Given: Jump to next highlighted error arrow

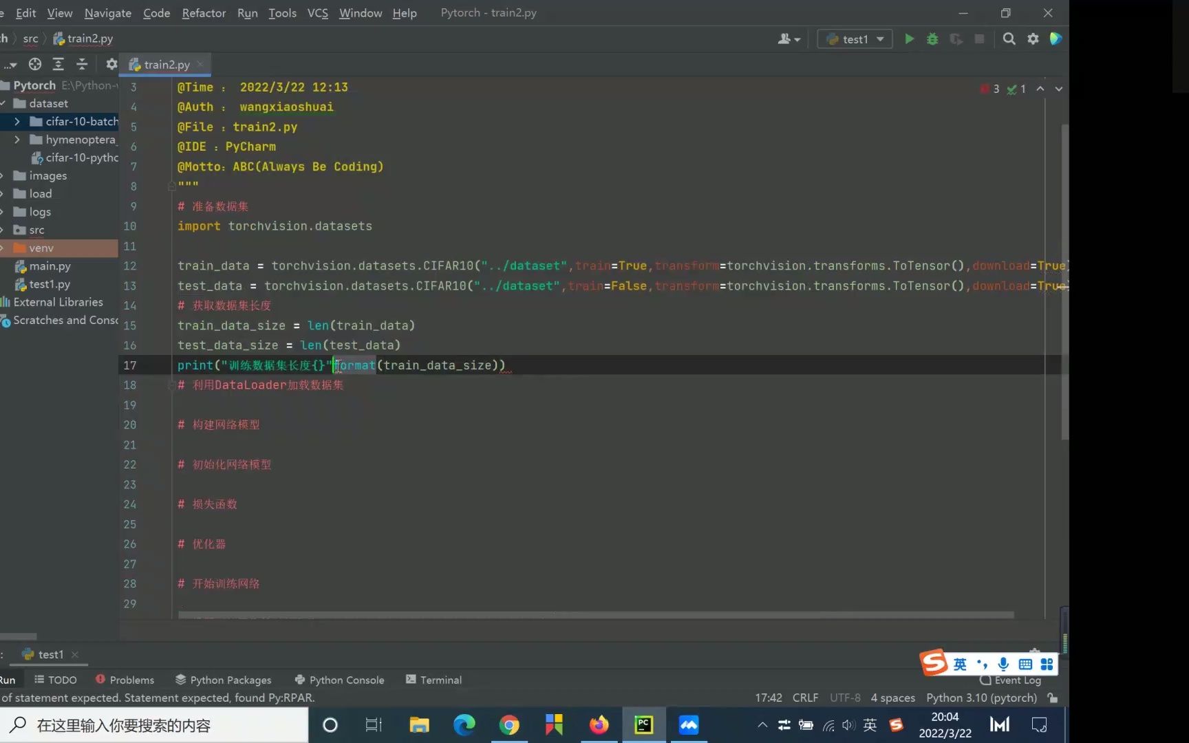Looking at the screenshot, I should pos(1058,89).
